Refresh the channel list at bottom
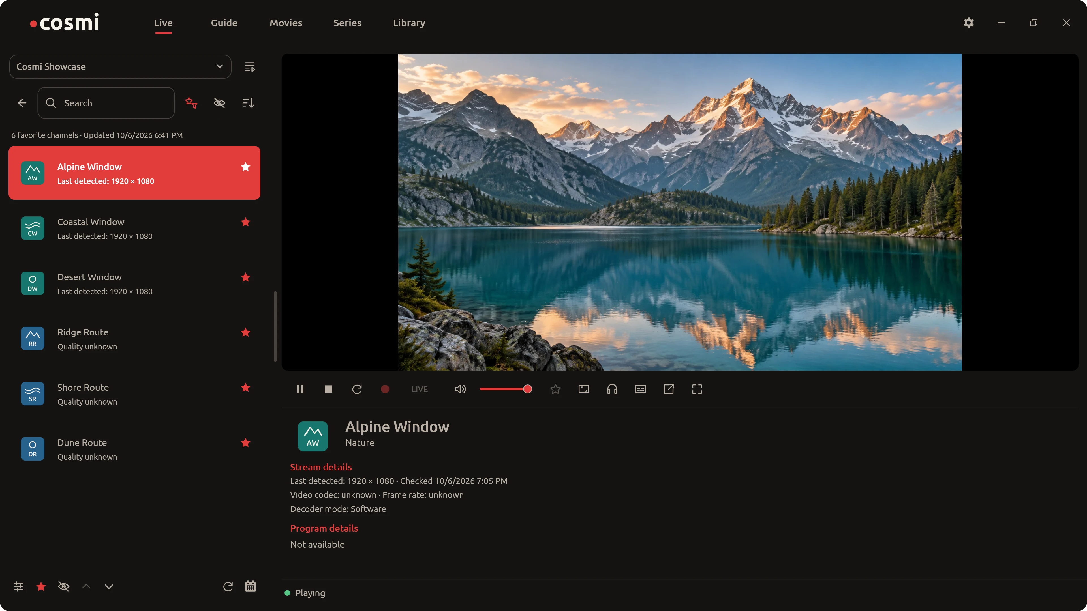The height and width of the screenshot is (611, 1087). (x=228, y=586)
